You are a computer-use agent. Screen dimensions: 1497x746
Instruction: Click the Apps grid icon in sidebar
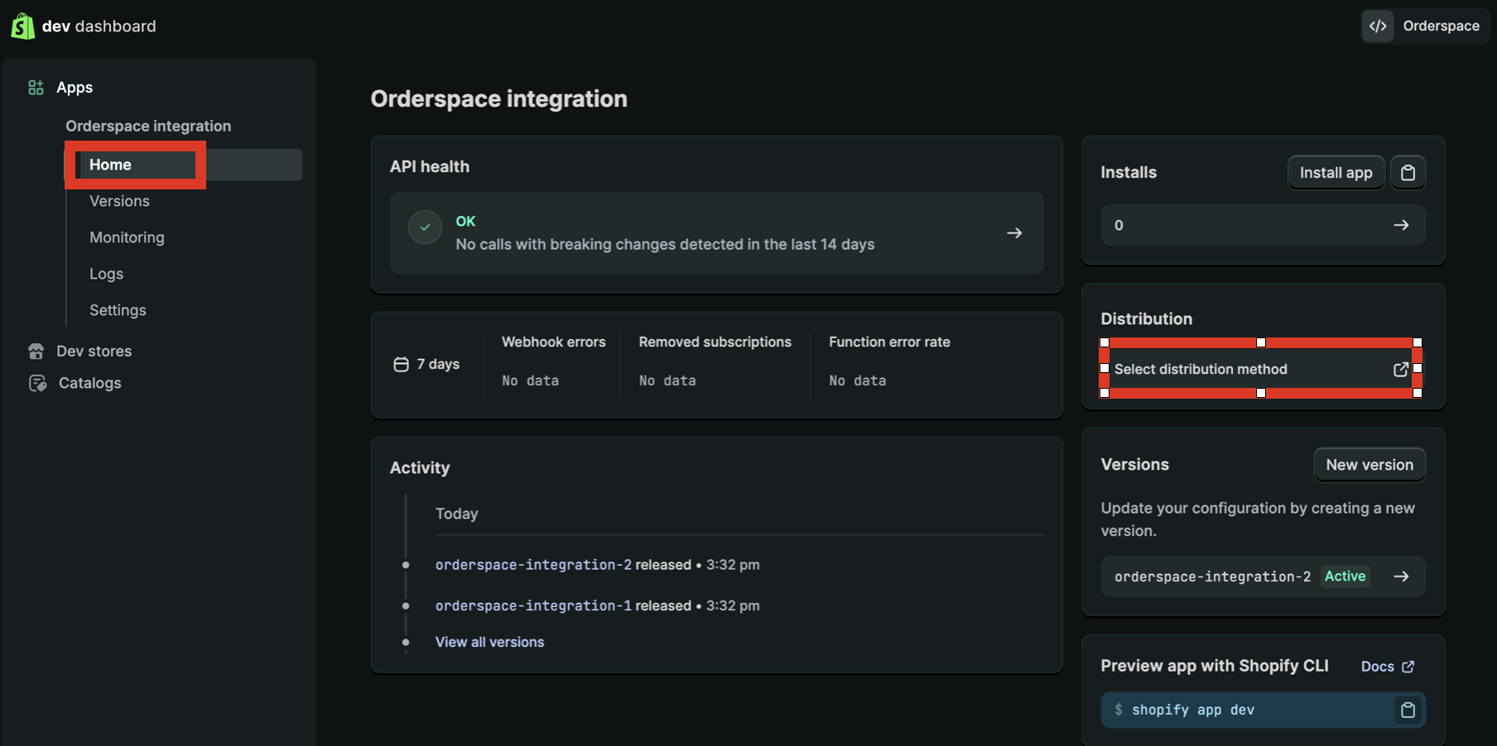coord(36,88)
